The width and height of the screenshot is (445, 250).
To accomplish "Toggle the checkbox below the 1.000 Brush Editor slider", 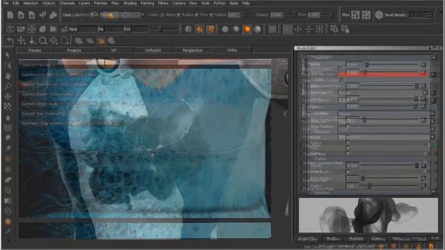I will 348,172.
